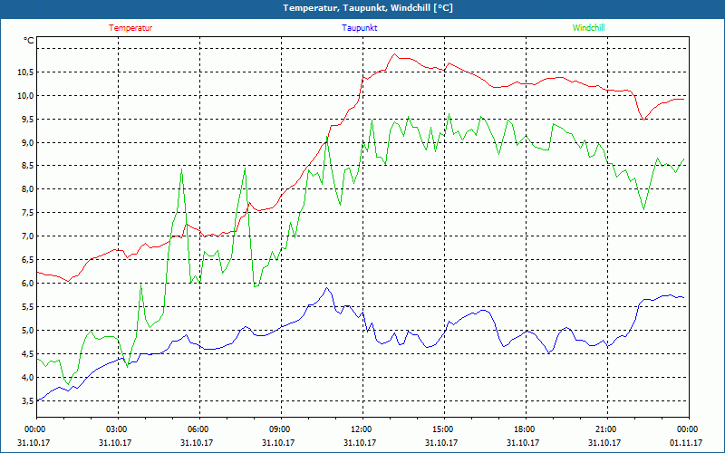Click the 12:00 time axis label
The image size is (725, 453).
[362, 429]
